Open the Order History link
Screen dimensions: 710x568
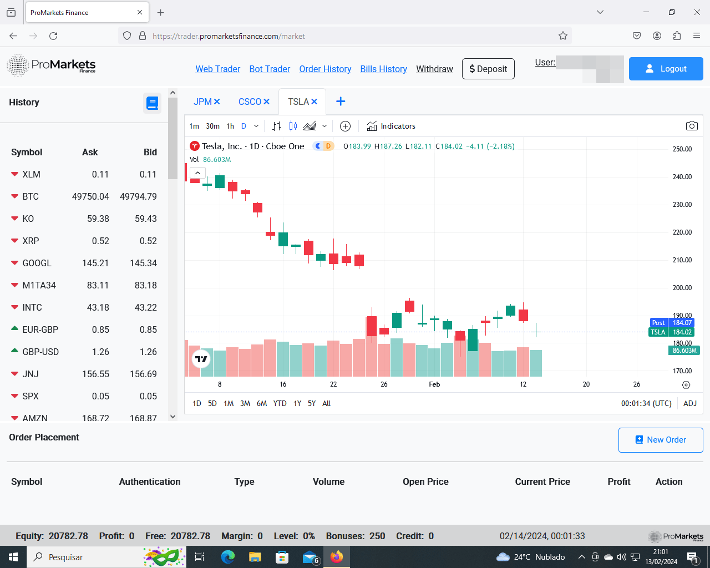325,69
